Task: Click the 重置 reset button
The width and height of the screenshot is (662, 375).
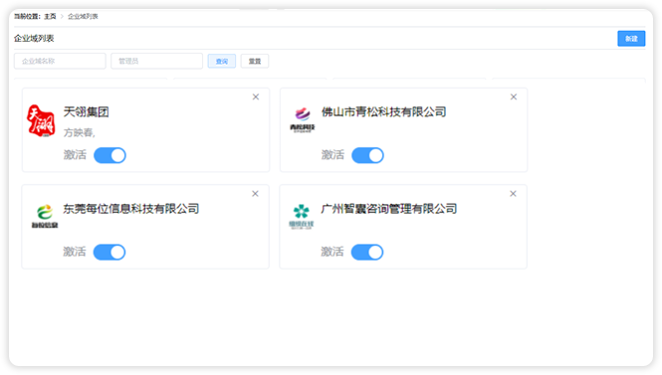Action: point(255,61)
